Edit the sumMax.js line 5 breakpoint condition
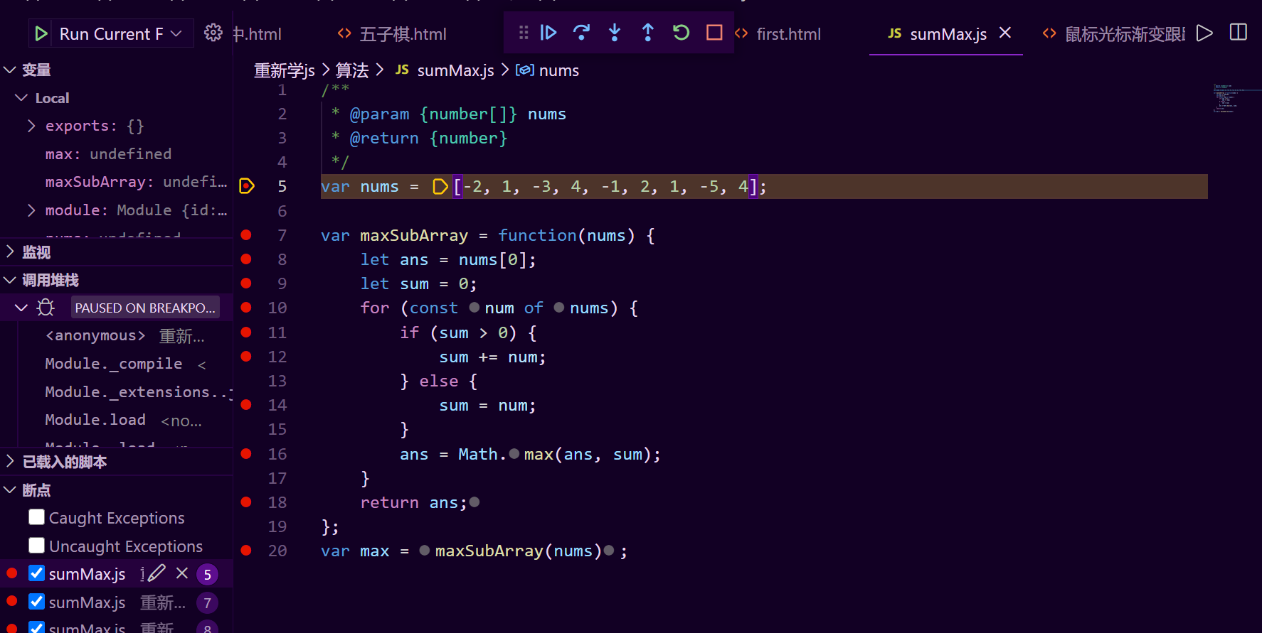 pos(157,573)
